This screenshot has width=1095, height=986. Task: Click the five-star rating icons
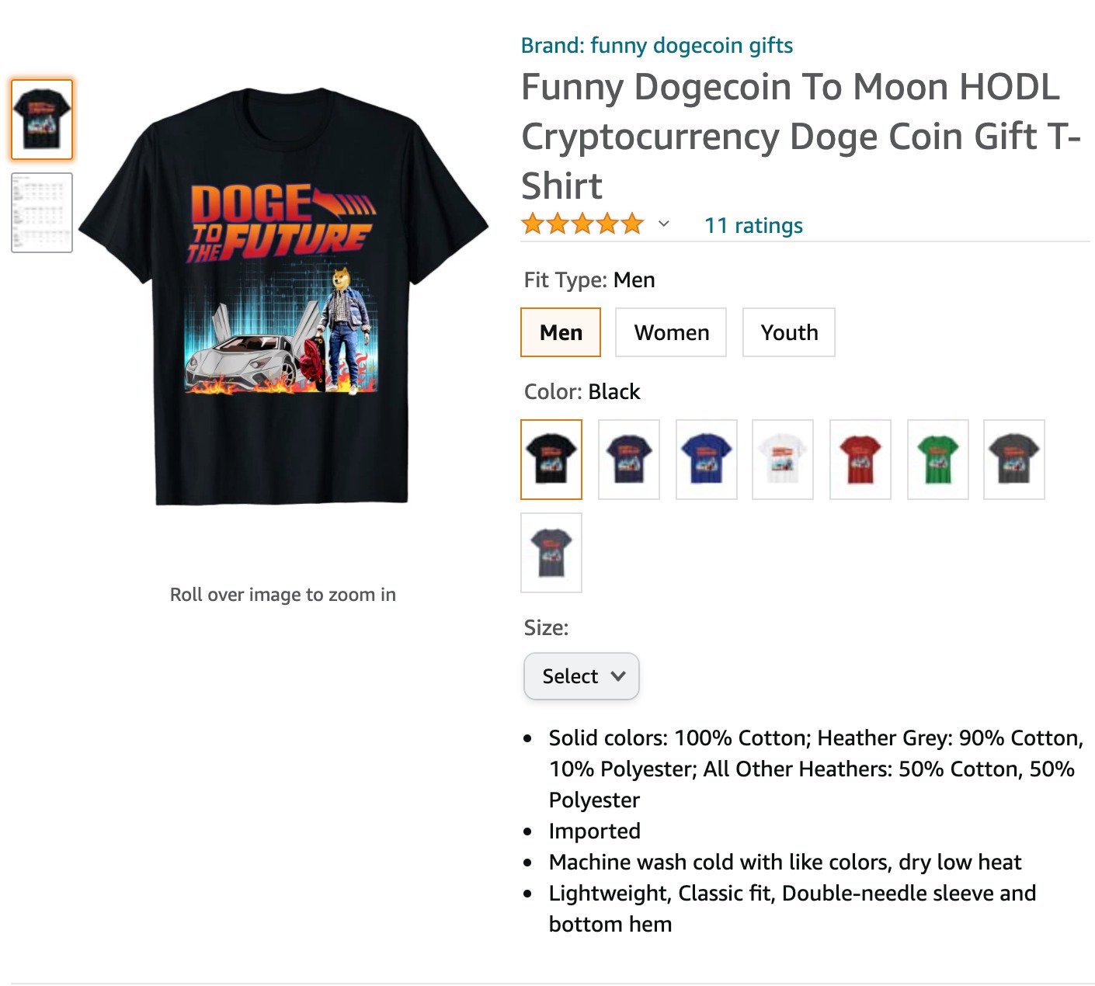[x=582, y=224]
